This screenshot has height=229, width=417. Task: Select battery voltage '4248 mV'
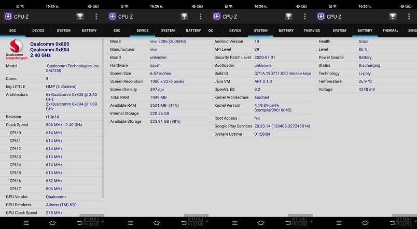tap(367, 90)
